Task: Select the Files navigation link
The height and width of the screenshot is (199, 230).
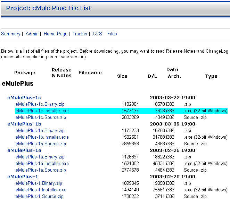Action: [112, 34]
